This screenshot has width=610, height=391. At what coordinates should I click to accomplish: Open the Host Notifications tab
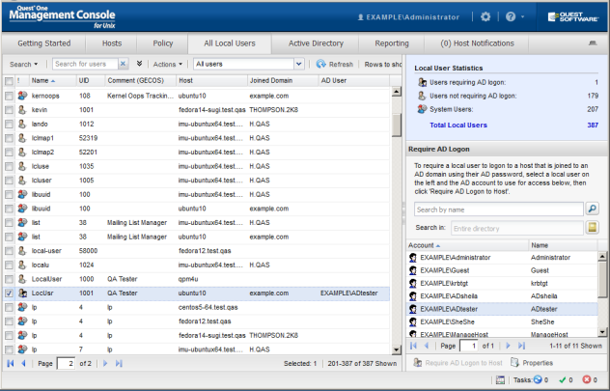click(477, 43)
